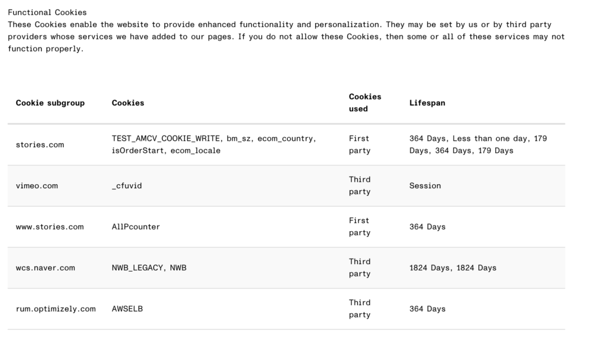Click the Lifespan column header

click(427, 103)
